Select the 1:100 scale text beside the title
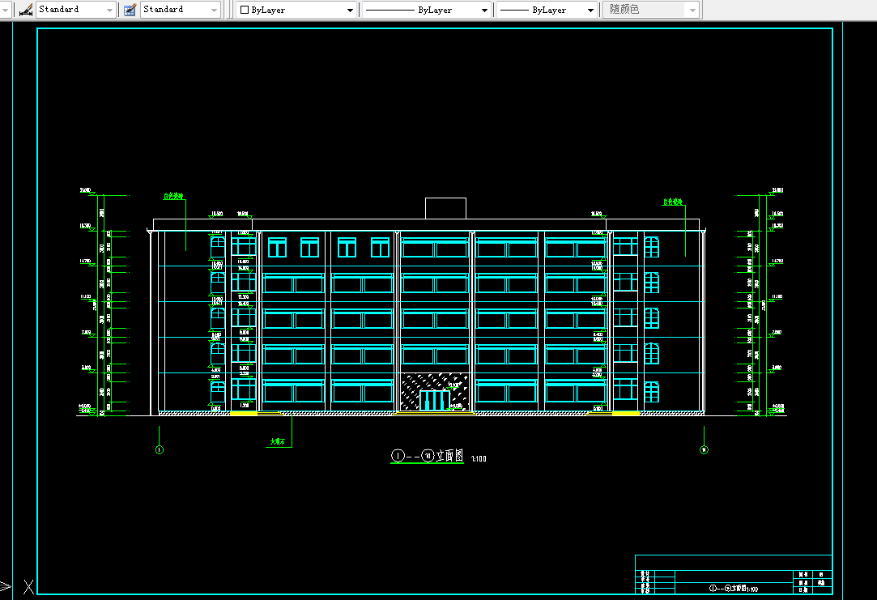 pos(479,459)
